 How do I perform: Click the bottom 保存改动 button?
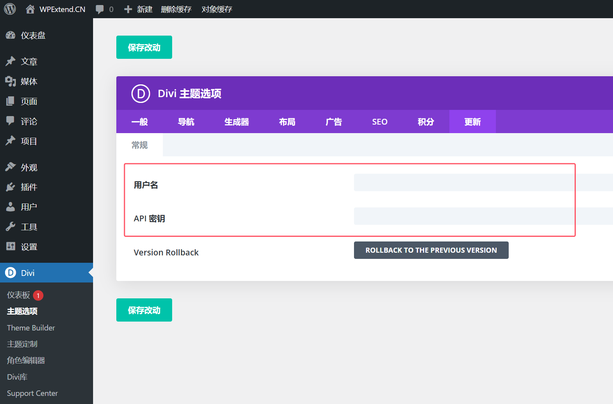(x=144, y=310)
